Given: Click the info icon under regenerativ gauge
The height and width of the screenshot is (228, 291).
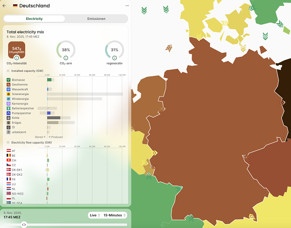Looking at the screenshot, I should pos(115,58).
